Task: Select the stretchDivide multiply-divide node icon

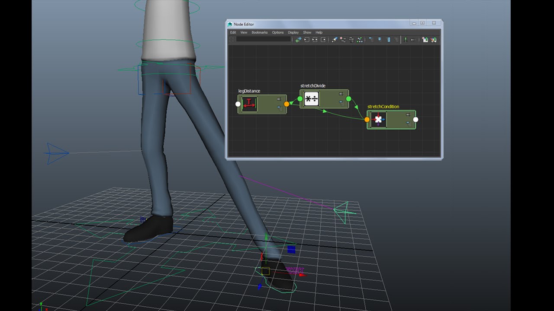Action: click(312, 99)
